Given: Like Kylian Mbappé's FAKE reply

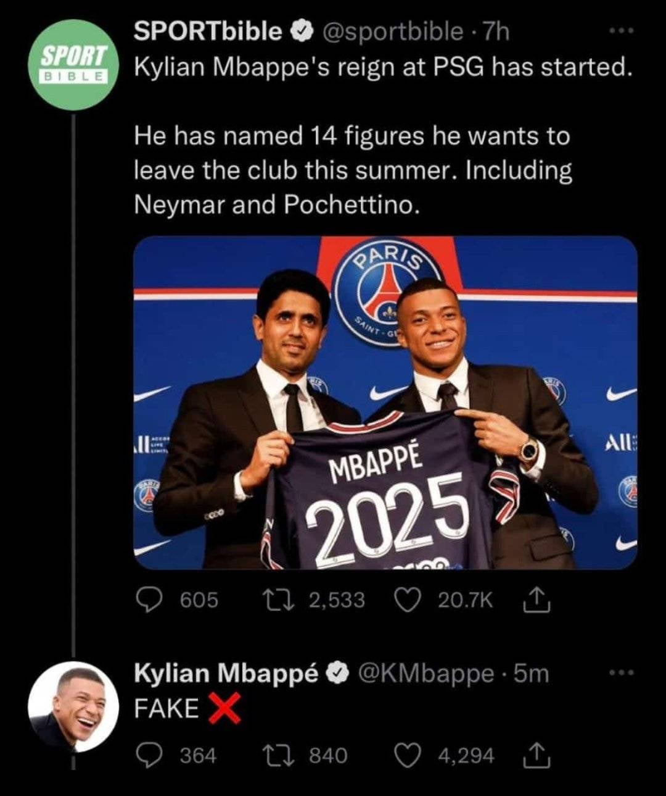Looking at the screenshot, I should pos(406,755).
